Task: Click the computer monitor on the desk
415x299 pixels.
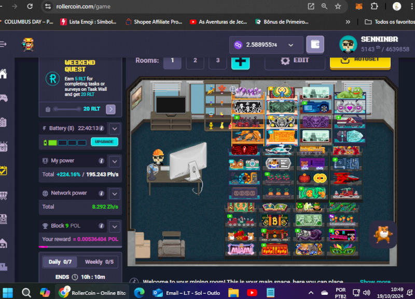Action: pyautogui.click(x=188, y=161)
